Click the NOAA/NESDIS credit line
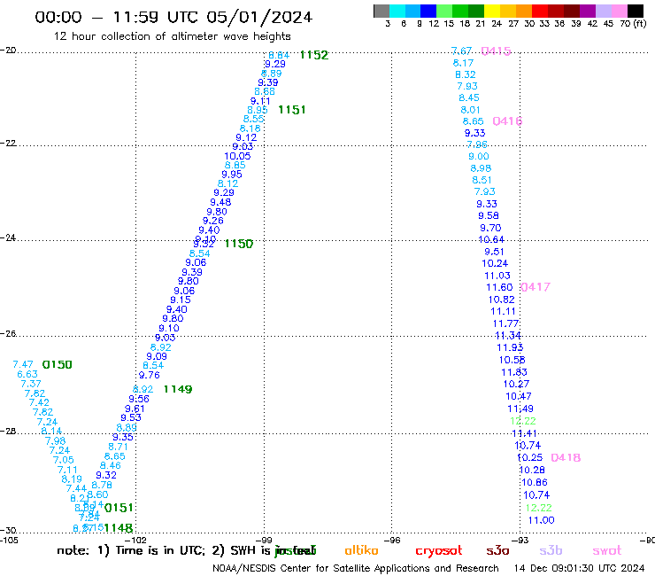 tap(356, 569)
